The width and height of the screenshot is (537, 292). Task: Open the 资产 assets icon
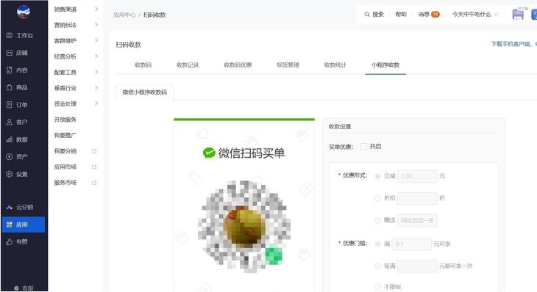(10, 157)
